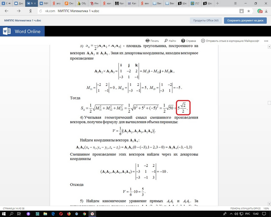Switch to the second VK tab 'МИ'
Screen dimensions: 271x217
point(44,3)
